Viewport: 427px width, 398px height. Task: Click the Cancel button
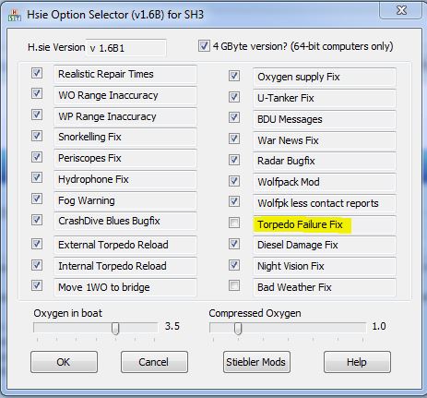point(154,362)
